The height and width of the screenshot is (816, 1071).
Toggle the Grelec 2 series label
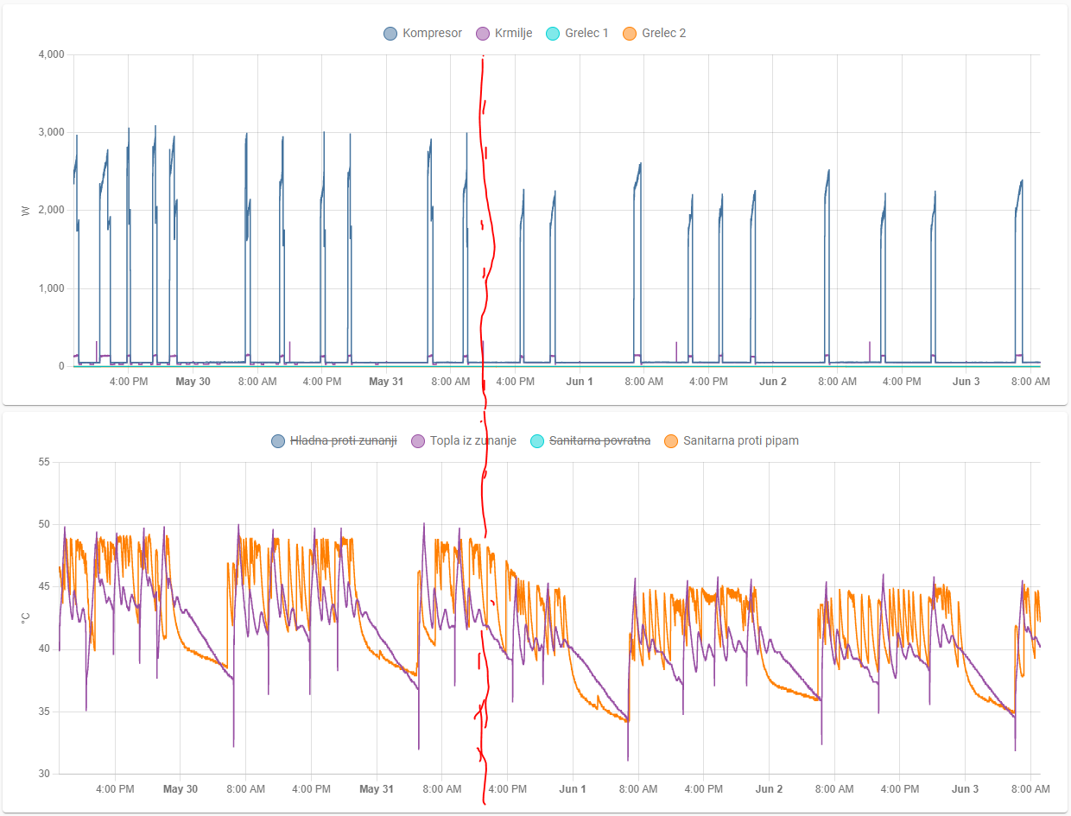coord(664,34)
